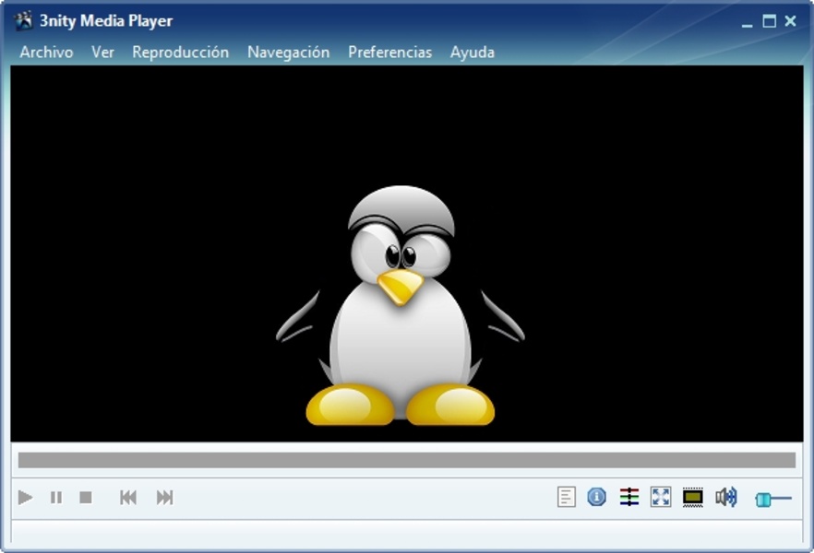Skip to the next track
Viewport: 814px width, 553px height.
click(x=164, y=498)
